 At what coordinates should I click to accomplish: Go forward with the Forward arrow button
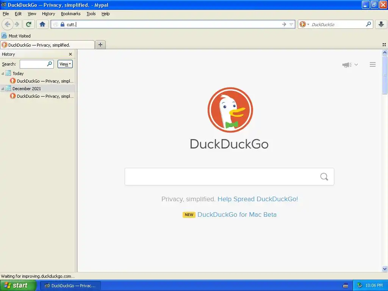(x=17, y=24)
